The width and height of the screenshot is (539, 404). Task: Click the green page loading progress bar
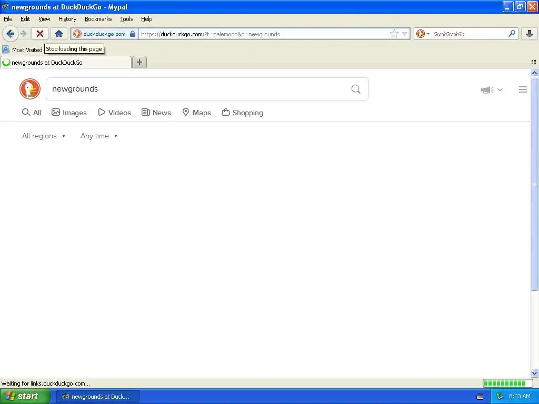point(507,383)
